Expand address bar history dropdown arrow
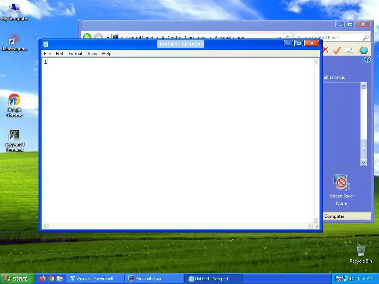Screen dimensions: 379x284 (x=280, y=38)
